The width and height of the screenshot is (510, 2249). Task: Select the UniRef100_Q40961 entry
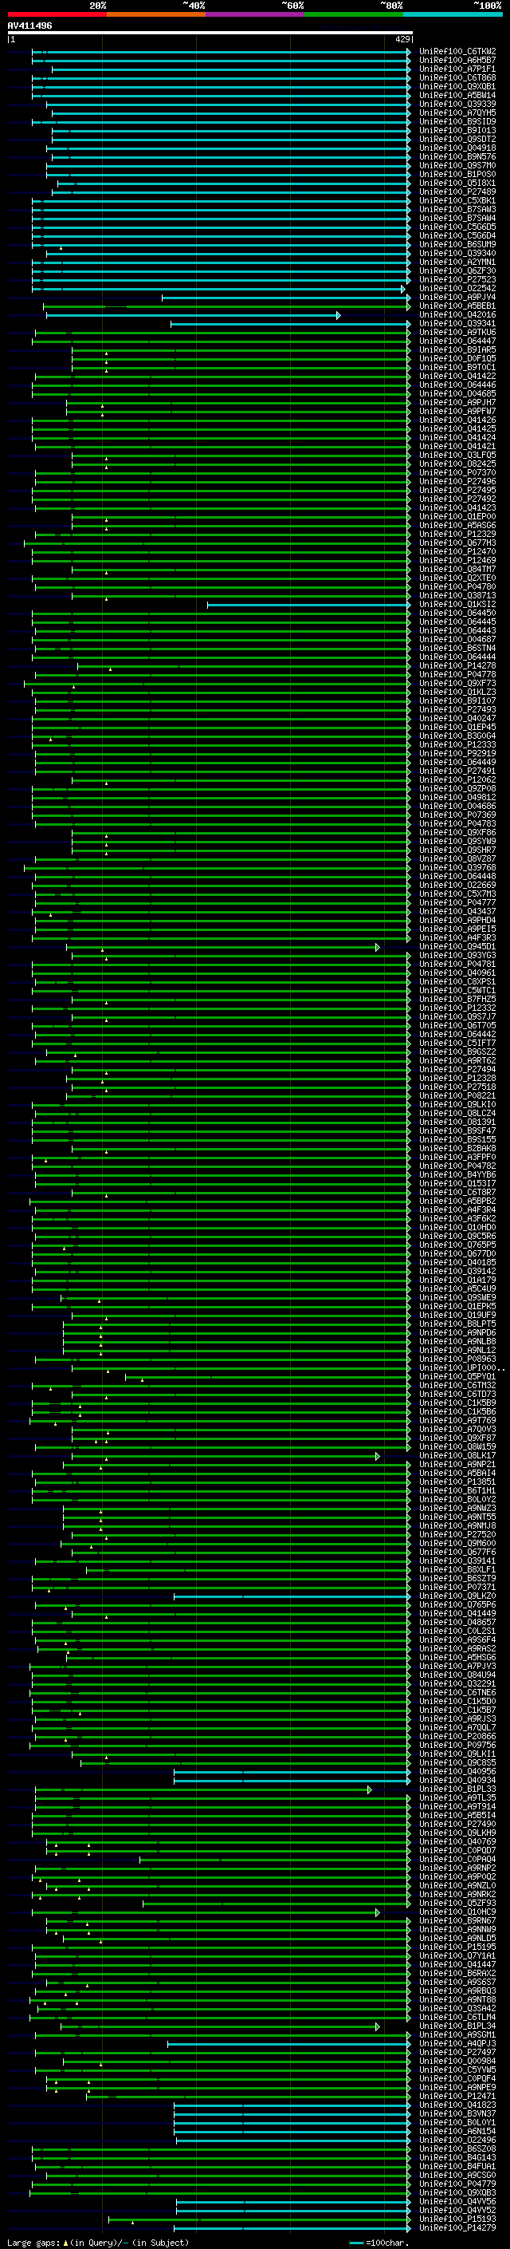pyautogui.click(x=457, y=973)
